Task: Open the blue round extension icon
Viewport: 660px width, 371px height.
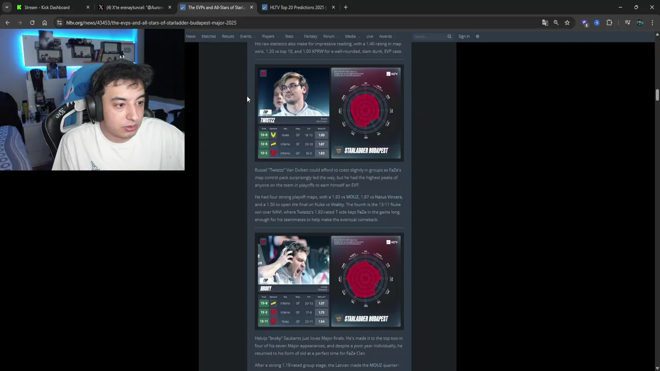Action: pos(597,23)
